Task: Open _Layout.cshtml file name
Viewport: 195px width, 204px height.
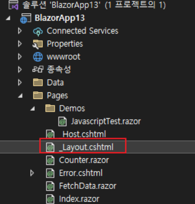Action: 86,147
